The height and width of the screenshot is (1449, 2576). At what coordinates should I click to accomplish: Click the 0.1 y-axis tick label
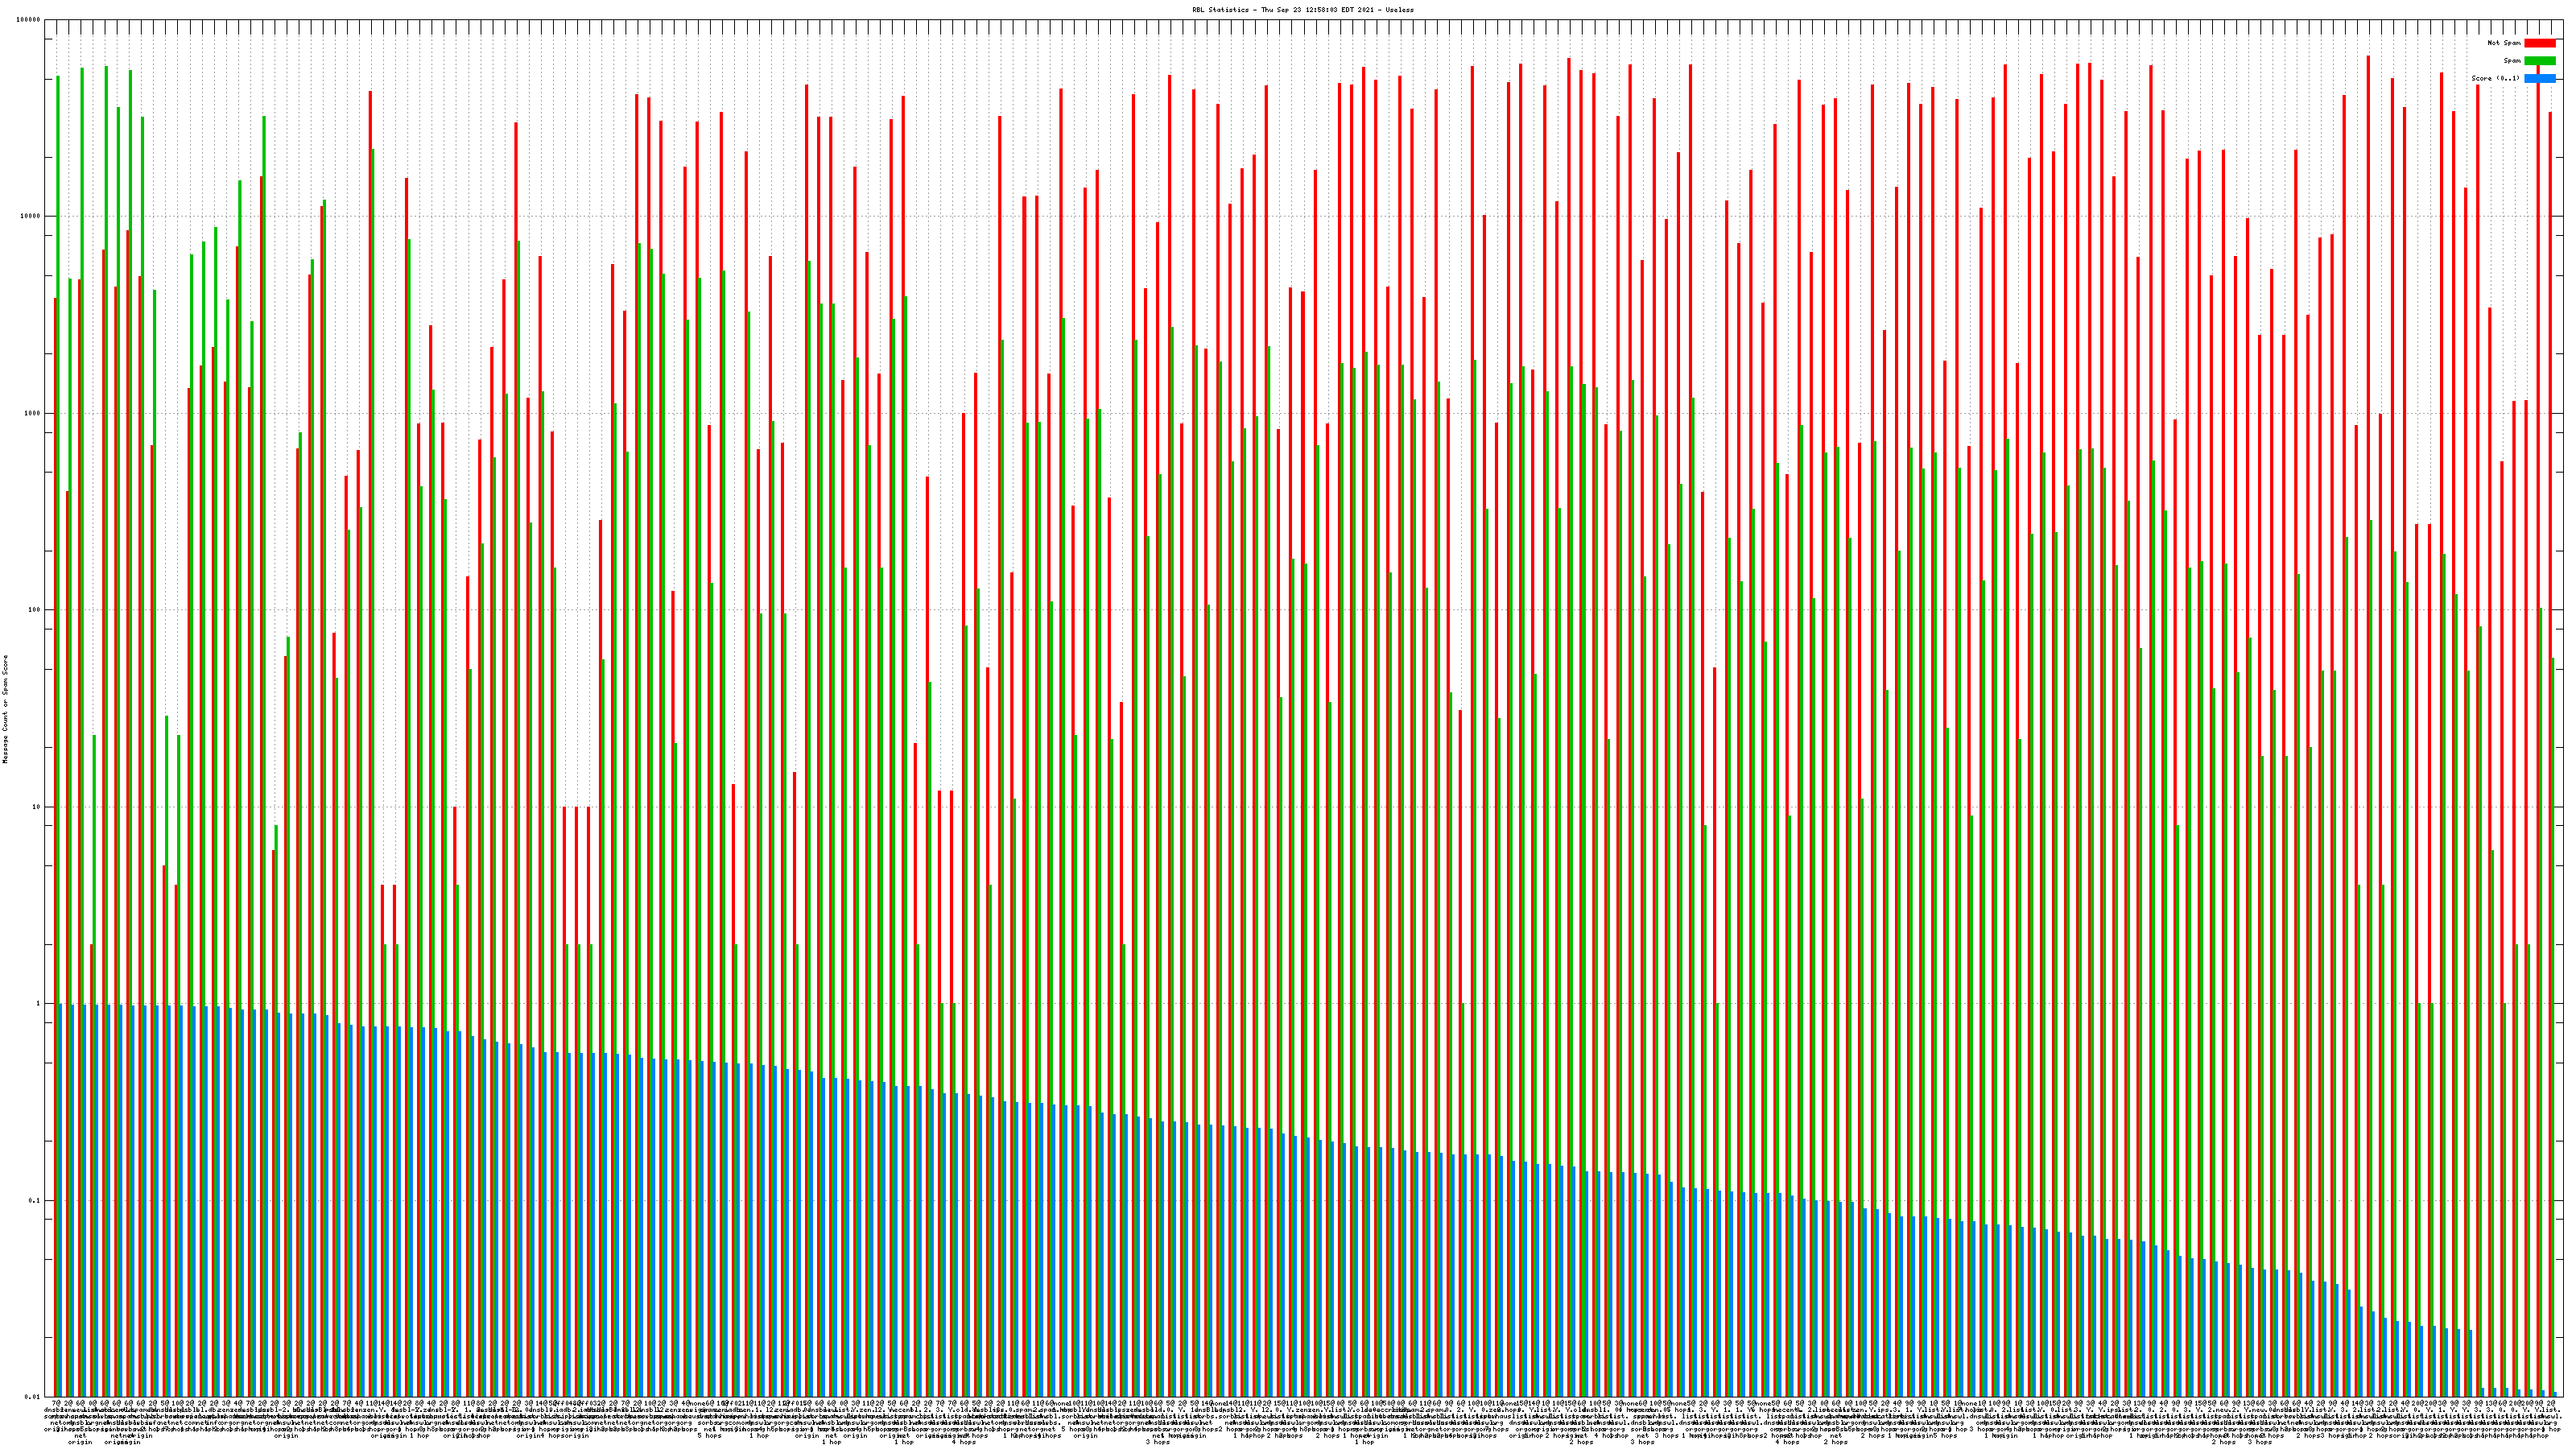click(35, 1200)
